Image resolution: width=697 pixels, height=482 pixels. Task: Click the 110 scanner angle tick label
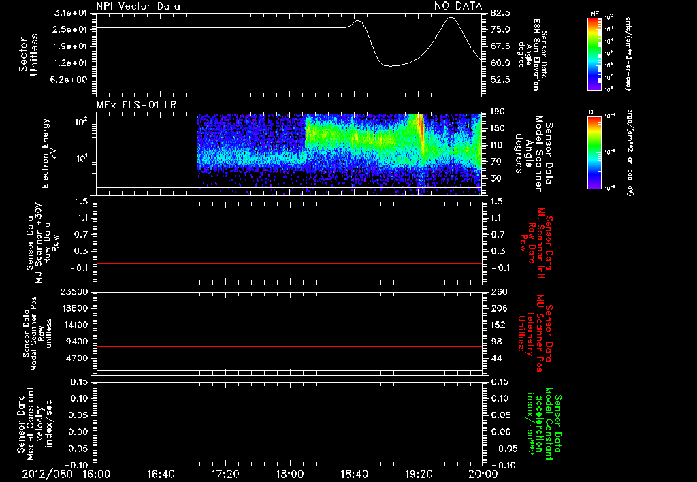(498, 145)
